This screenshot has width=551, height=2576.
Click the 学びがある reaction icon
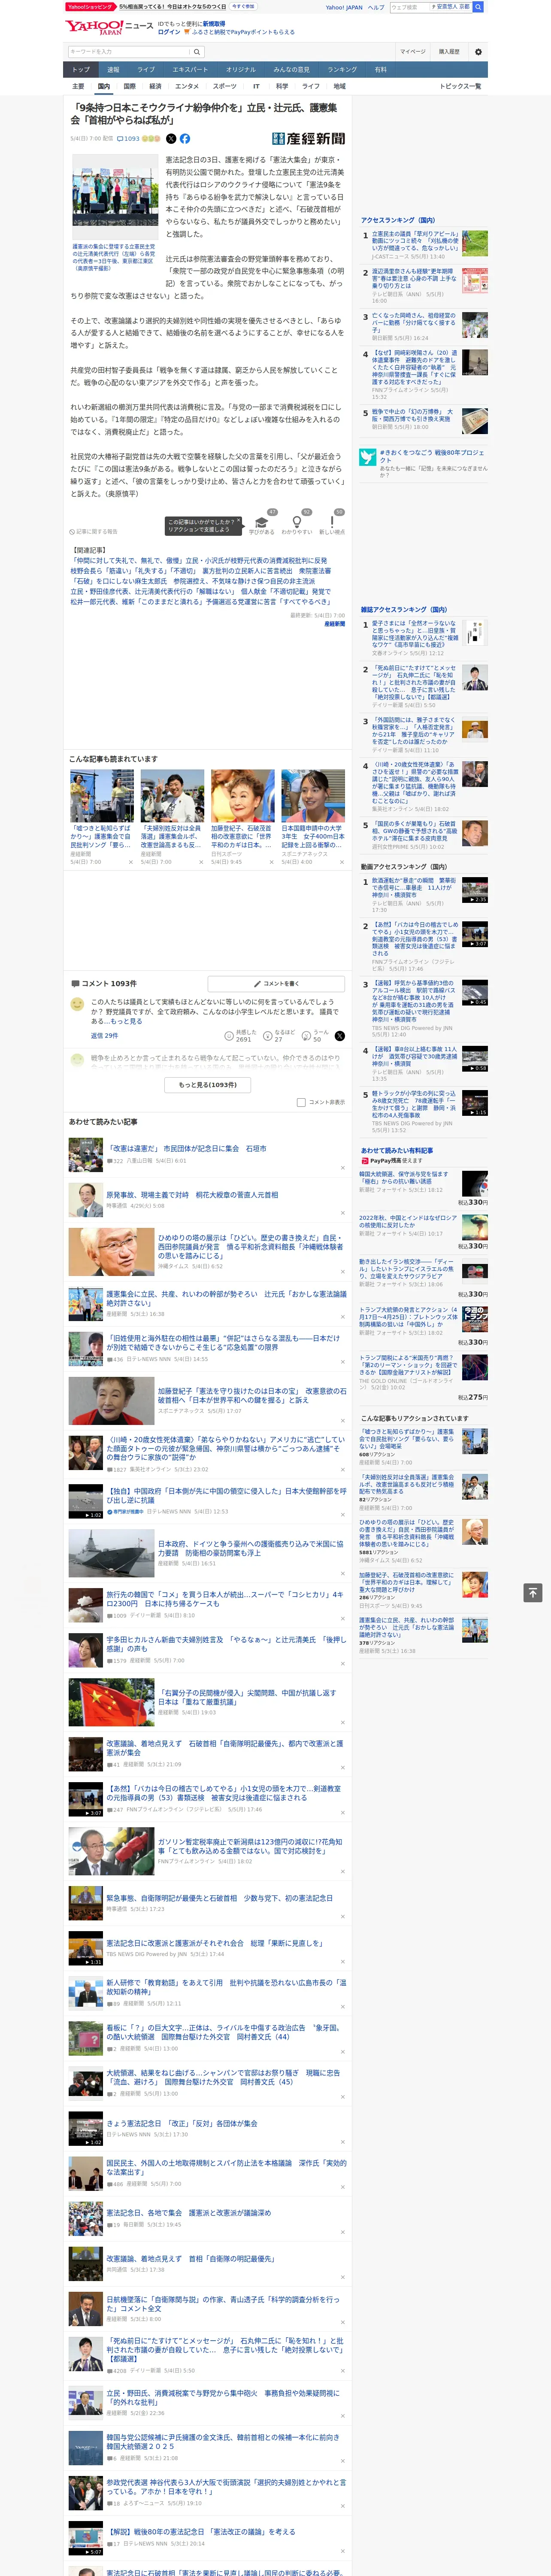[262, 522]
